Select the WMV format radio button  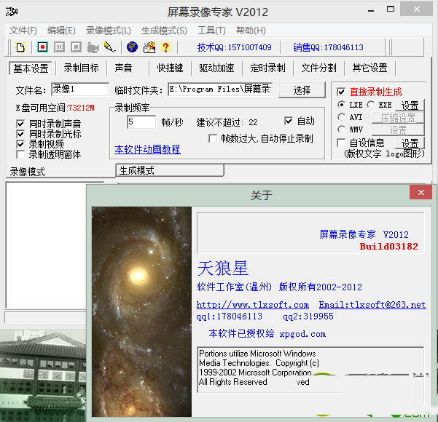coord(341,130)
